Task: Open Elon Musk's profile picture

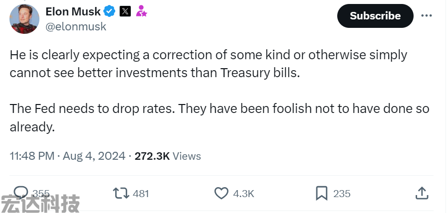Action: (x=24, y=19)
